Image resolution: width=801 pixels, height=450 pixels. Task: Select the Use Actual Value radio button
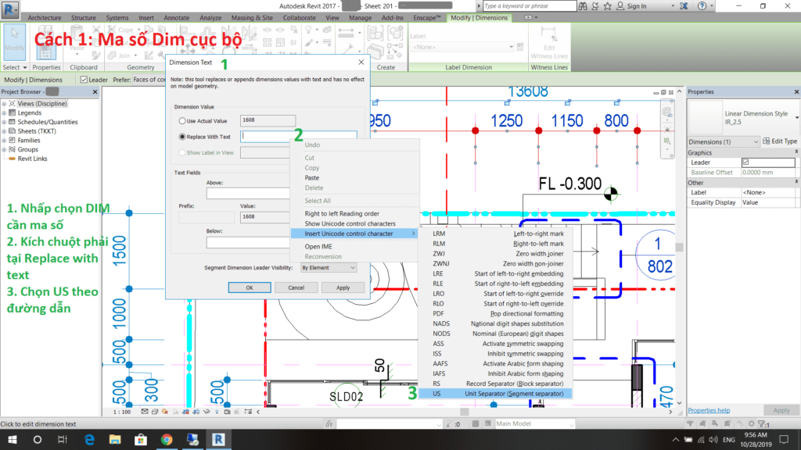182,121
